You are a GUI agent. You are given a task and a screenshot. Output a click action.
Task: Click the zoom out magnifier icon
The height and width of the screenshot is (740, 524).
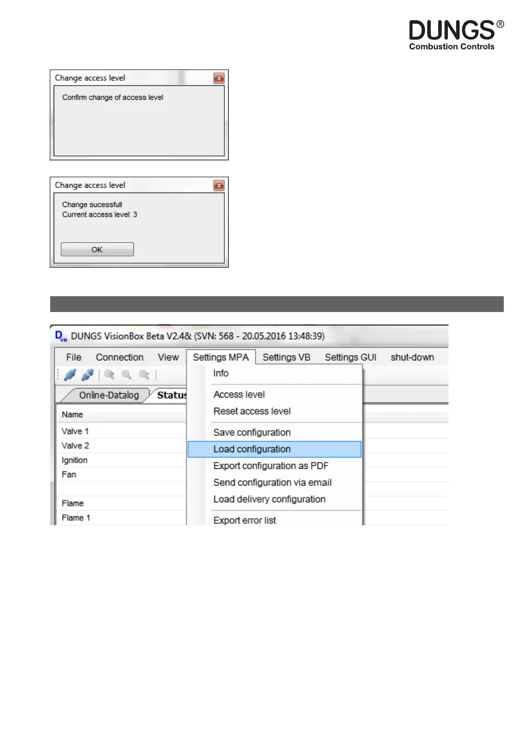pos(144,375)
